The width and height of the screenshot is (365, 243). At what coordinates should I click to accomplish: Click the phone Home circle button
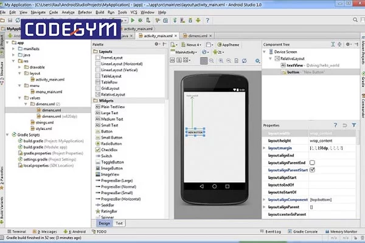click(214, 187)
